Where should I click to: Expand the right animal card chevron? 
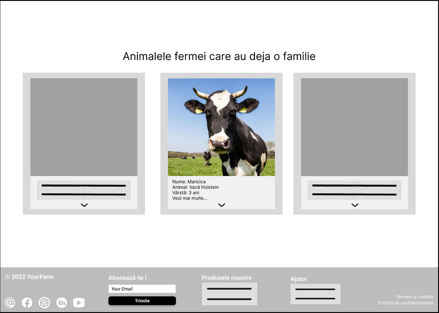point(355,205)
